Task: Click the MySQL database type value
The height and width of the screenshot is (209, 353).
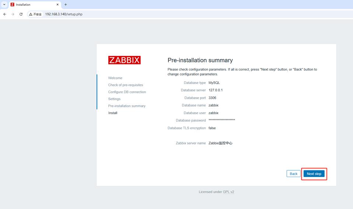Action: 214,83
